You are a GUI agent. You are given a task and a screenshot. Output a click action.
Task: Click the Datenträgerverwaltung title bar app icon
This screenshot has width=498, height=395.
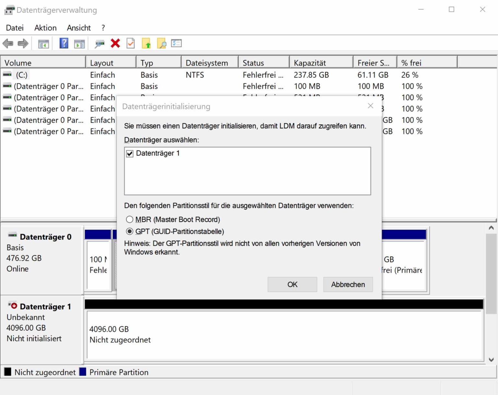tap(9, 10)
